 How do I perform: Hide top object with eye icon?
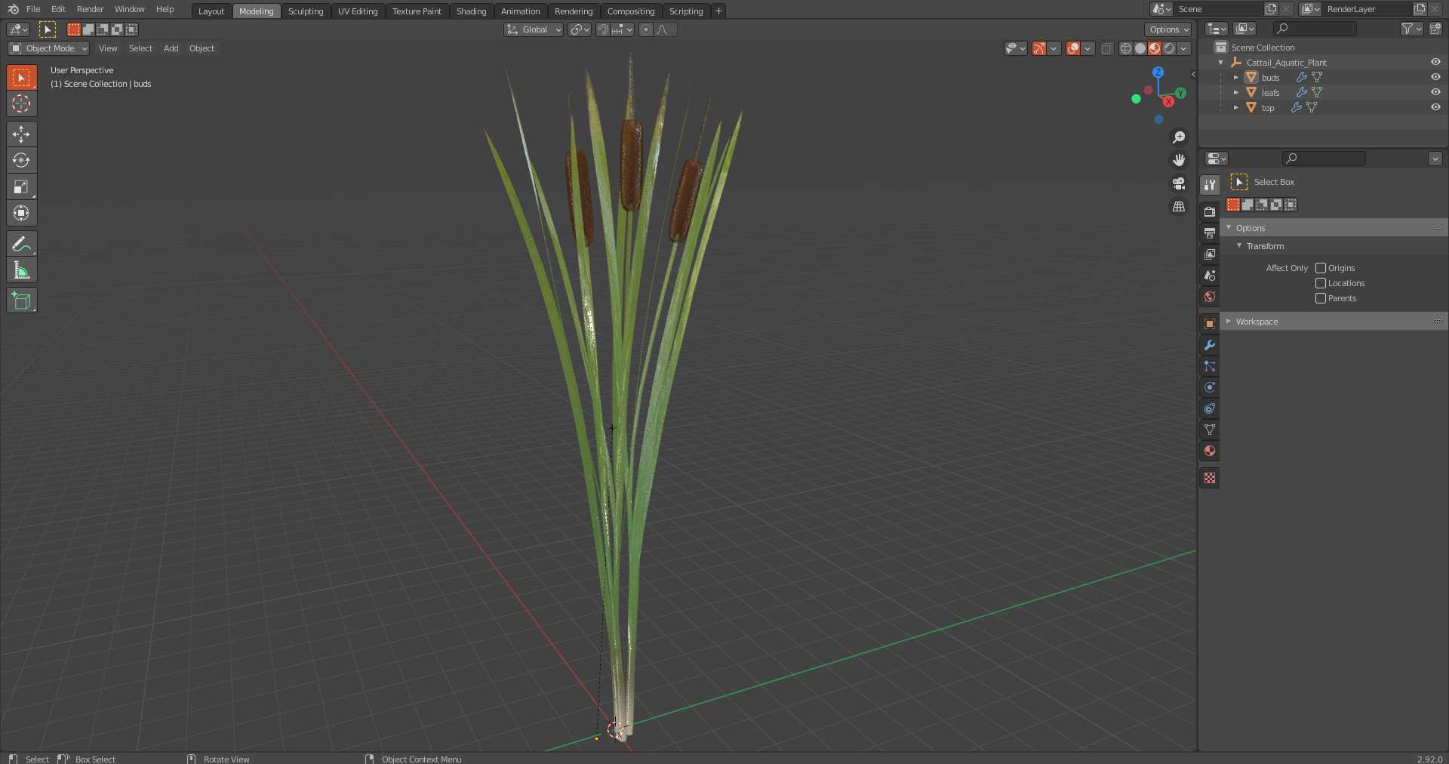[x=1435, y=107]
